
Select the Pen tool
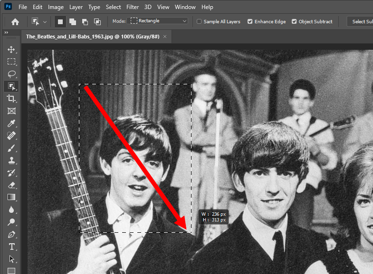11,234
